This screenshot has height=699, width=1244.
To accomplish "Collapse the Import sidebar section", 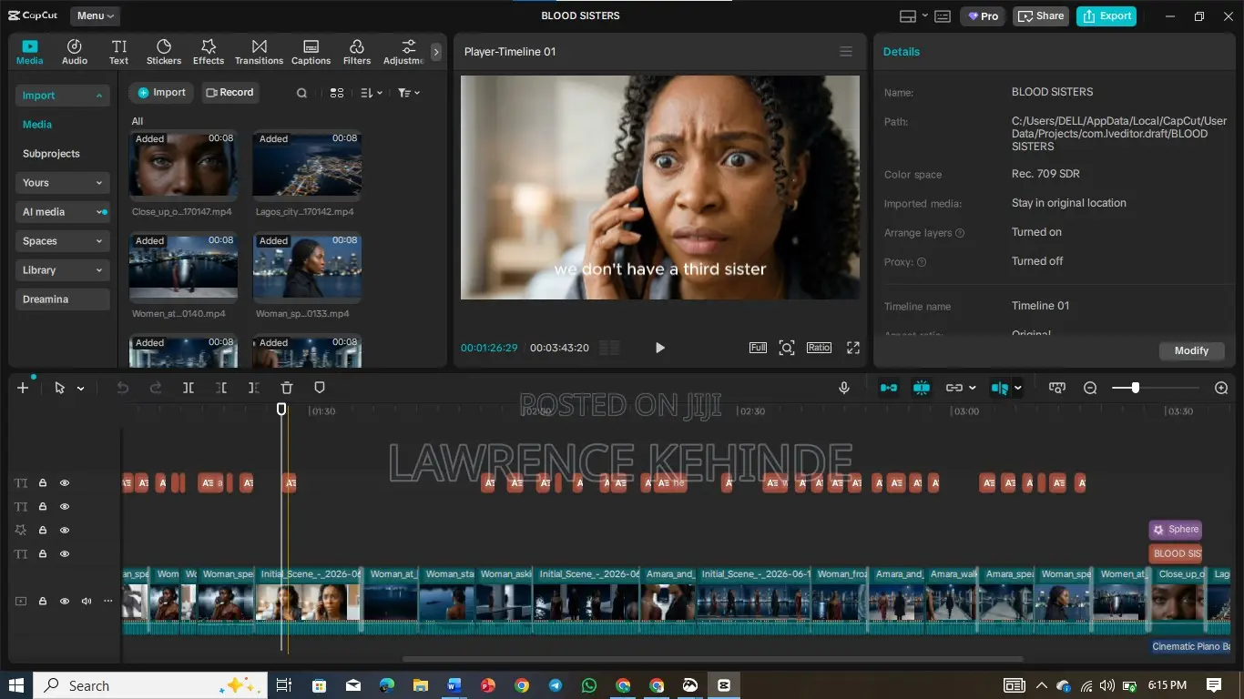I will pos(63,96).
